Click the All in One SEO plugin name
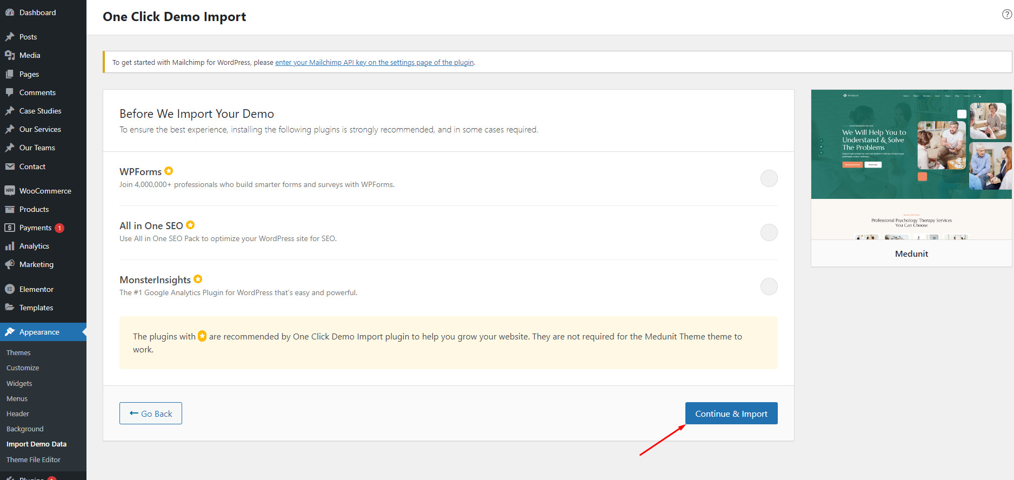Screen dimensions: 1014x480 (x=151, y=225)
